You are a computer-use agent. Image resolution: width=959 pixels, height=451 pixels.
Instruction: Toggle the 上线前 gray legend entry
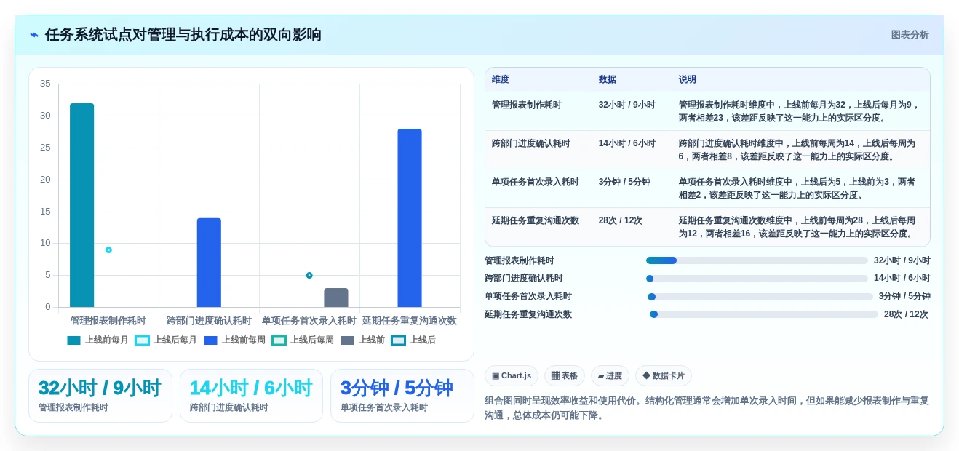pyautogui.click(x=362, y=340)
